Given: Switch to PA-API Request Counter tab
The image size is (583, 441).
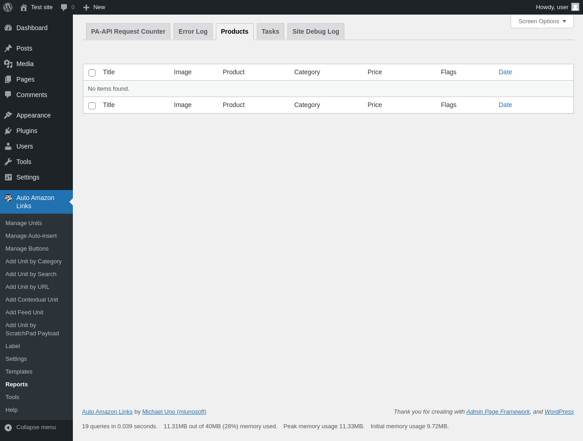Looking at the screenshot, I should click(x=128, y=31).
